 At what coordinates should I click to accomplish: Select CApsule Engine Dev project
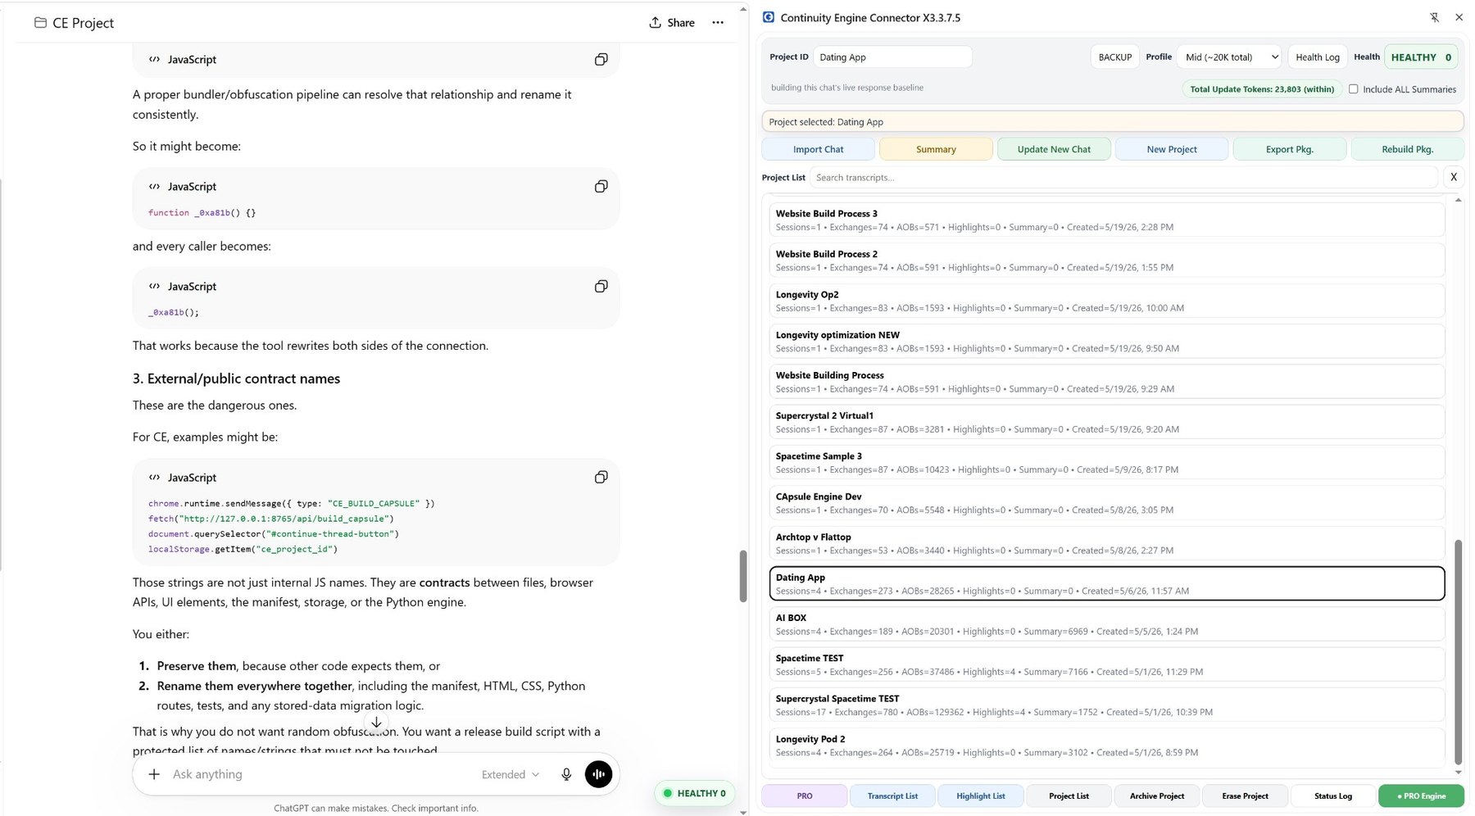[1106, 503]
